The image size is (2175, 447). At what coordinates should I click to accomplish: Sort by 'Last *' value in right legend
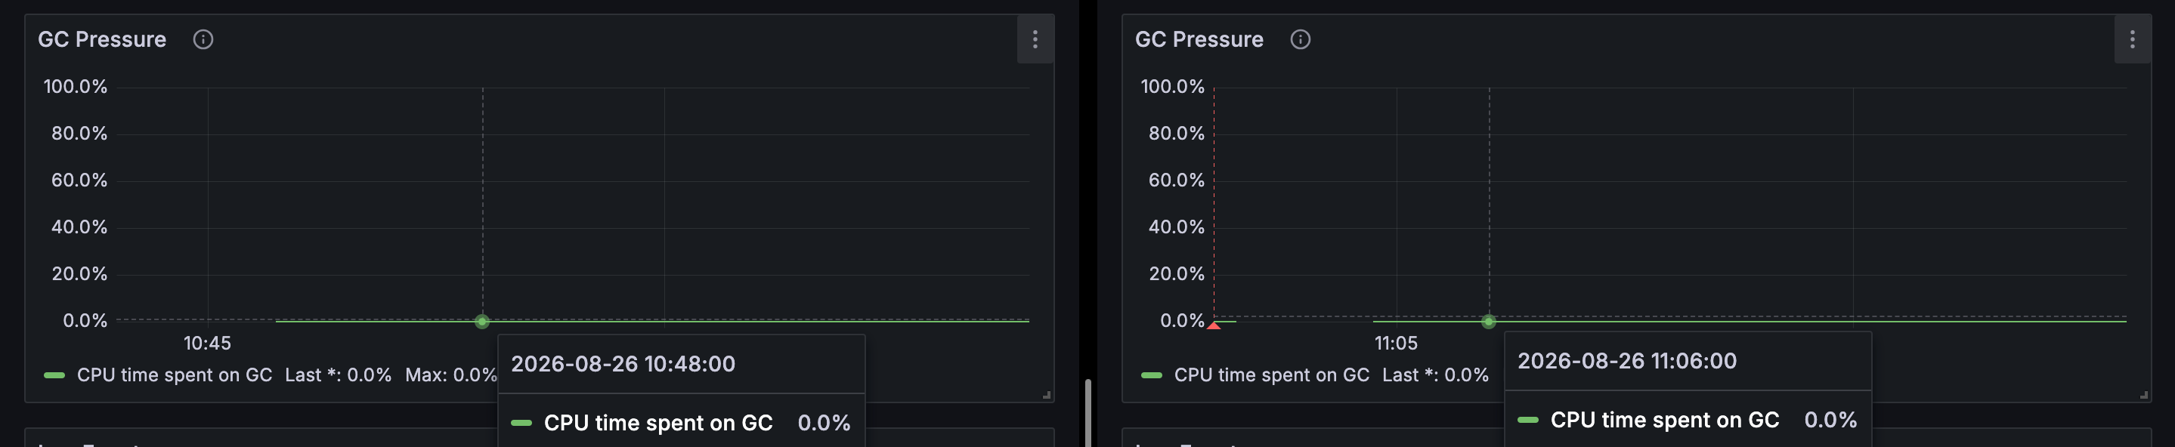click(1435, 375)
